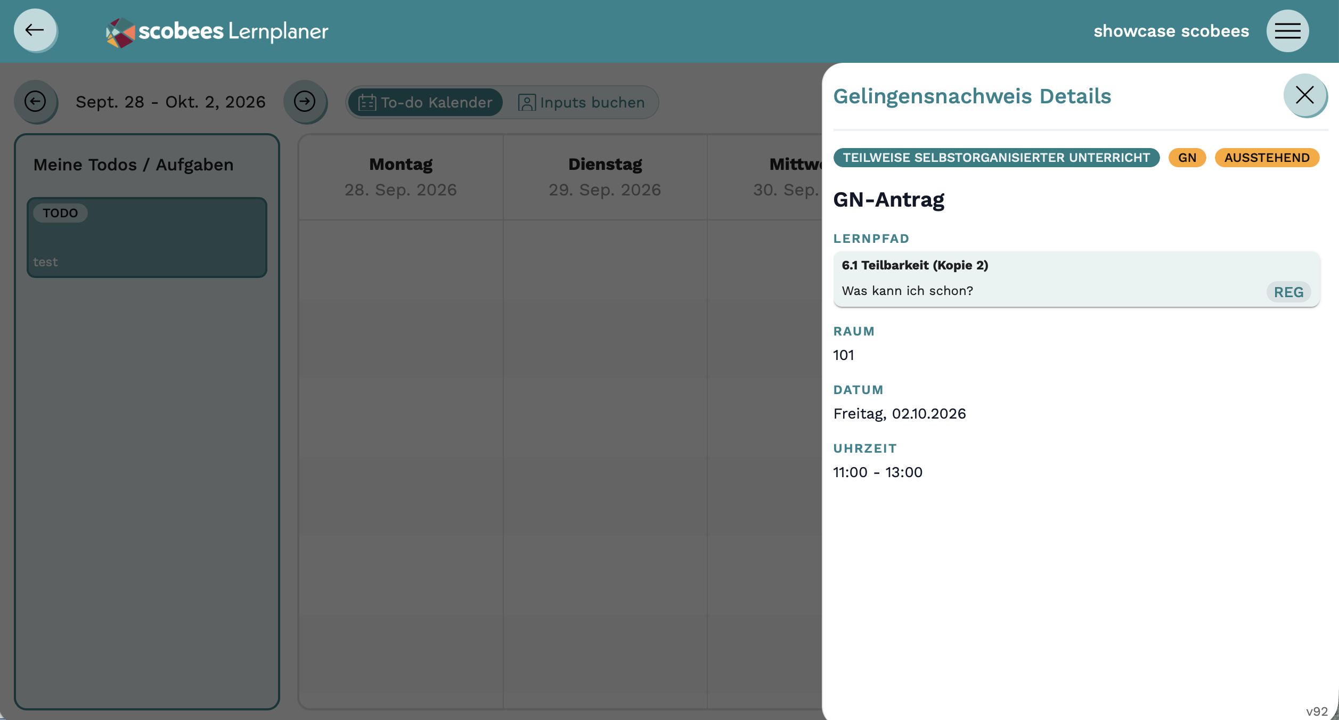Go to the next week

305,102
